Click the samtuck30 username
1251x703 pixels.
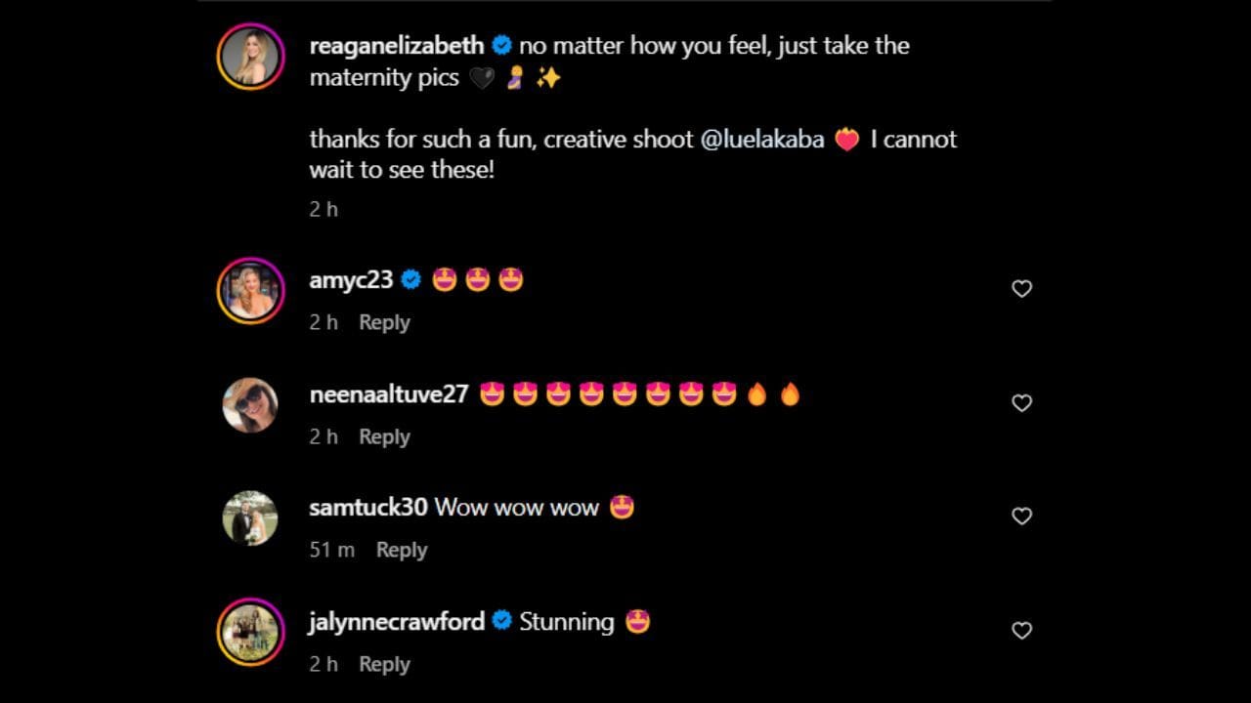coord(368,508)
